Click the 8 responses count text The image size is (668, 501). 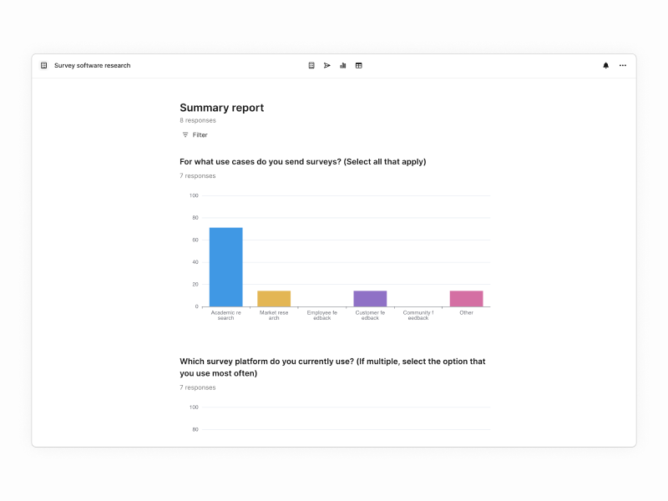[198, 120]
